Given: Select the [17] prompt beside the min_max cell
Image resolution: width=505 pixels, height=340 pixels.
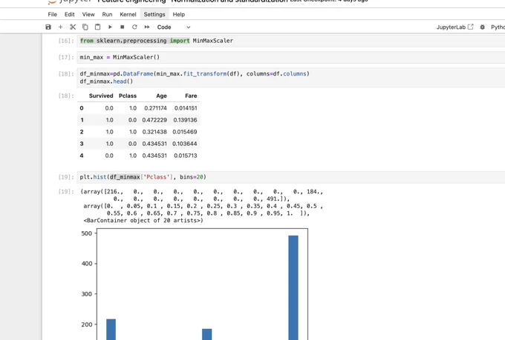Looking at the screenshot, I should coord(66,57).
